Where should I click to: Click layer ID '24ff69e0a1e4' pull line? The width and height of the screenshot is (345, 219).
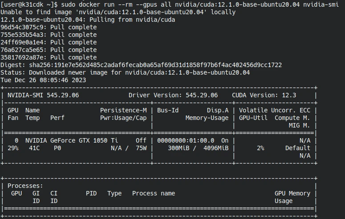[49, 42]
